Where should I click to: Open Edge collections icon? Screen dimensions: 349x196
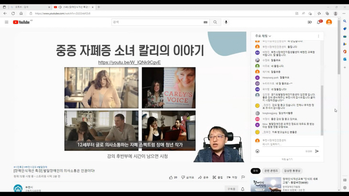pos(327,13)
